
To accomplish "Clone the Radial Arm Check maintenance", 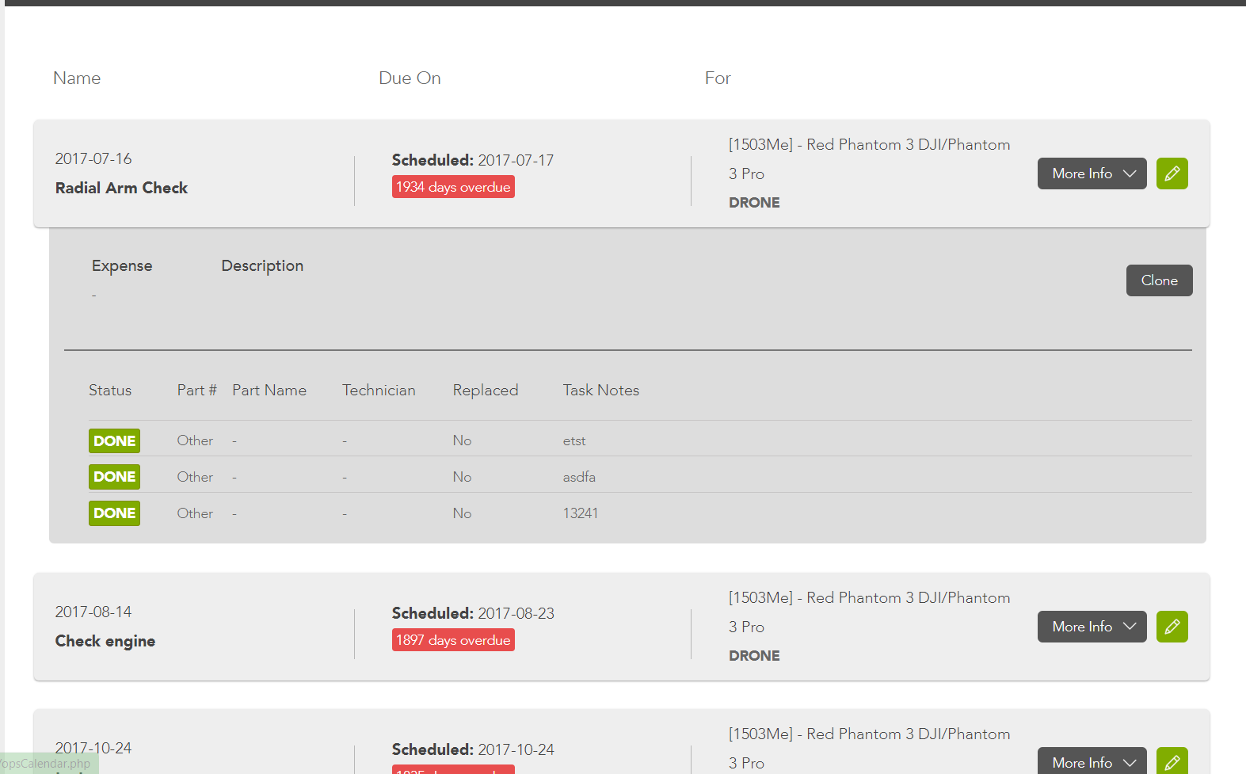I will tap(1159, 280).
